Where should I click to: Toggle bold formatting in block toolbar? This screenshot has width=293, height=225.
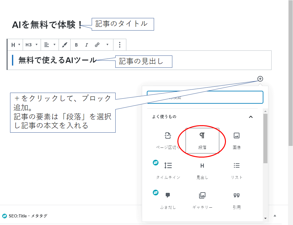pyautogui.click(x=76, y=45)
